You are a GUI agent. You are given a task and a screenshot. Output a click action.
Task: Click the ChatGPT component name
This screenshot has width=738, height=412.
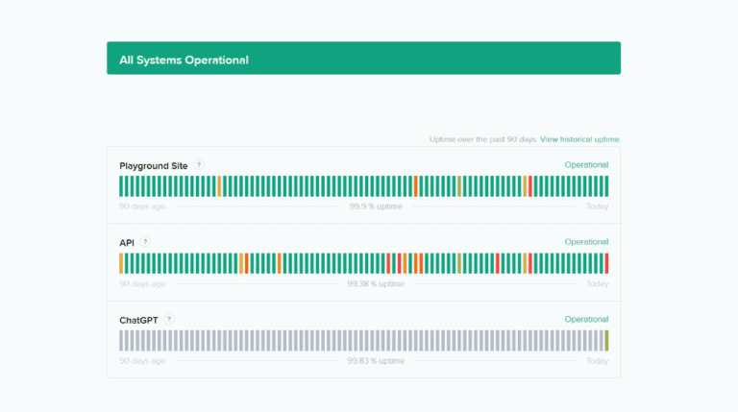[139, 319]
